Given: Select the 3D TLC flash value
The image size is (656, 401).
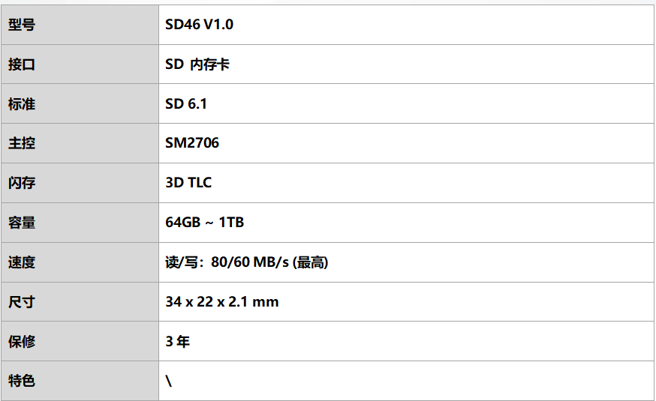Looking at the screenshot, I should coord(188,183).
